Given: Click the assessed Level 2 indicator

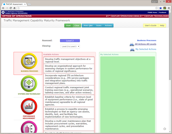Looking at the screenshot, I should pos(70,41).
